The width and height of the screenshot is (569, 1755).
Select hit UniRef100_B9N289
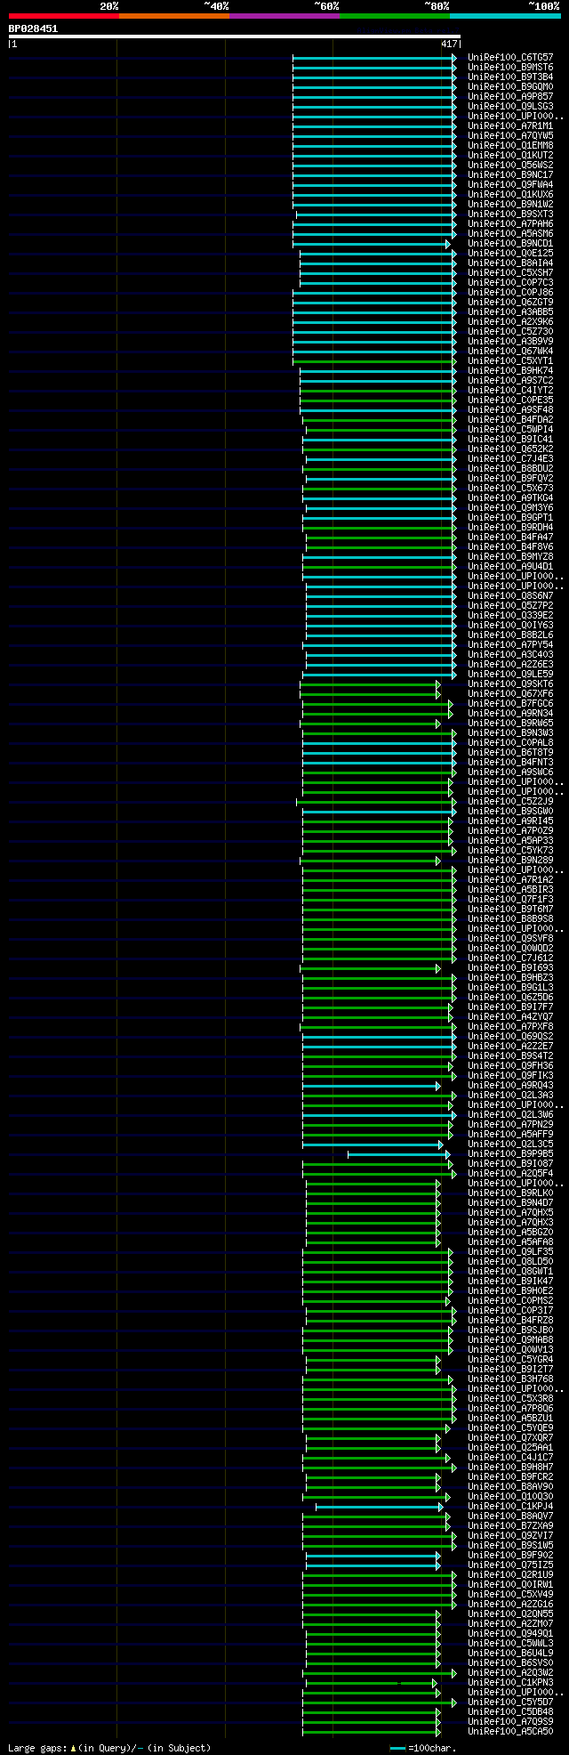click(x=510, y=860)
